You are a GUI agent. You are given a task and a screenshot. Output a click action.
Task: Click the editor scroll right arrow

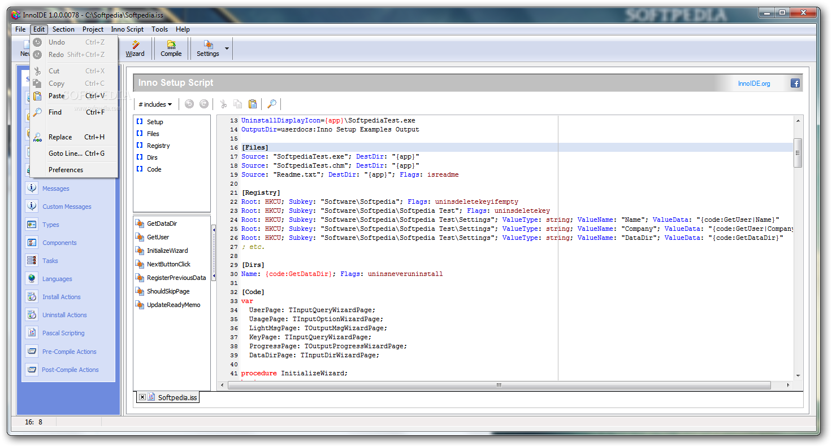(x=789, y=385)
